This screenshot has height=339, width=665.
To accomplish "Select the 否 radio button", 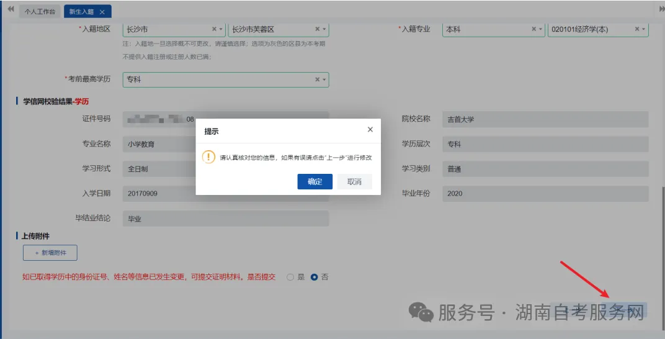I will [x=315, y=277].
